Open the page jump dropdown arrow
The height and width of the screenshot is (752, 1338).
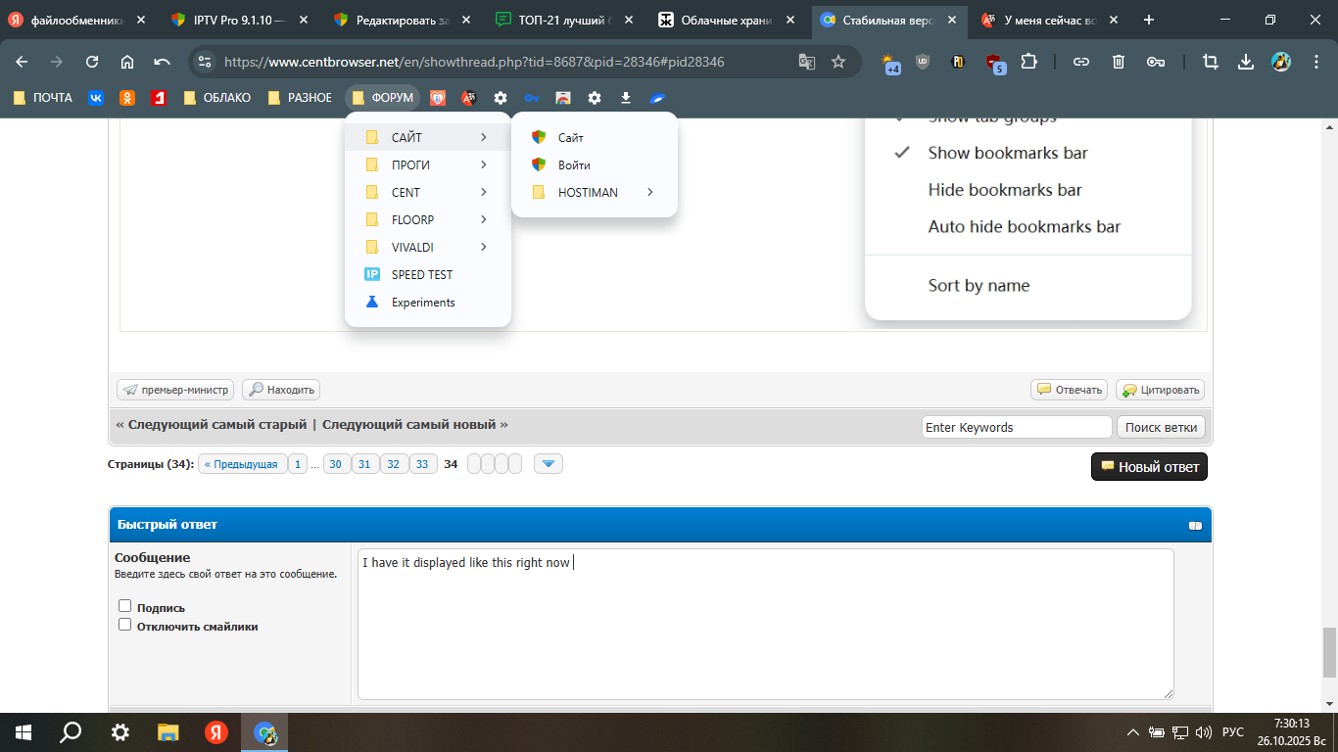tap(549, 464)
